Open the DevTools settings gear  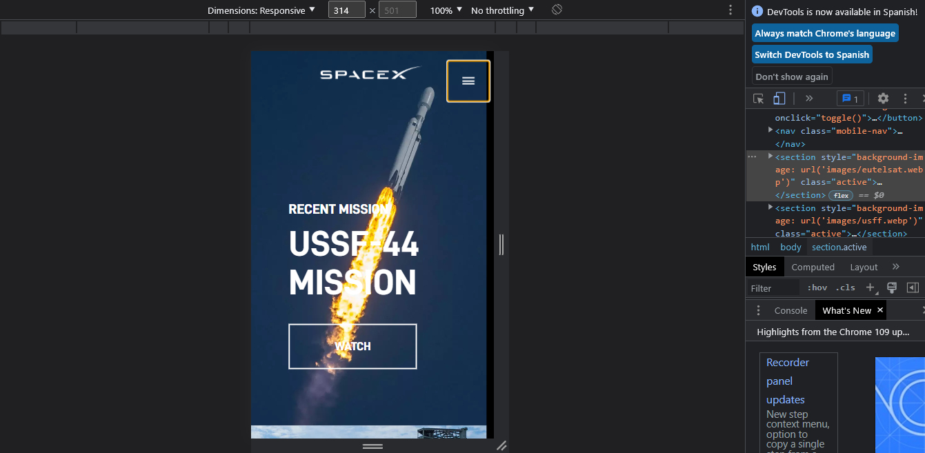[x=883, y=98]
